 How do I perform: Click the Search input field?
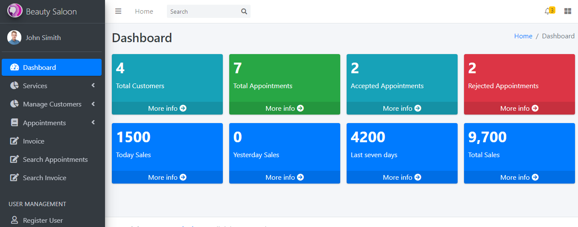coord(203,11)
